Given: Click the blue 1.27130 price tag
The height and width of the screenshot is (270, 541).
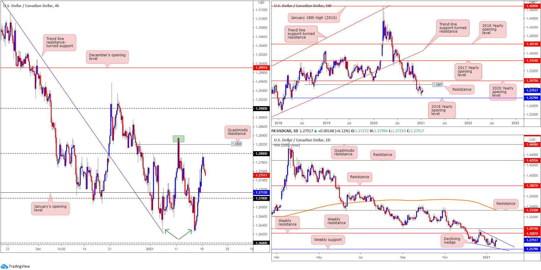Looking at the screenshot, I should click(x=261, y=192).
